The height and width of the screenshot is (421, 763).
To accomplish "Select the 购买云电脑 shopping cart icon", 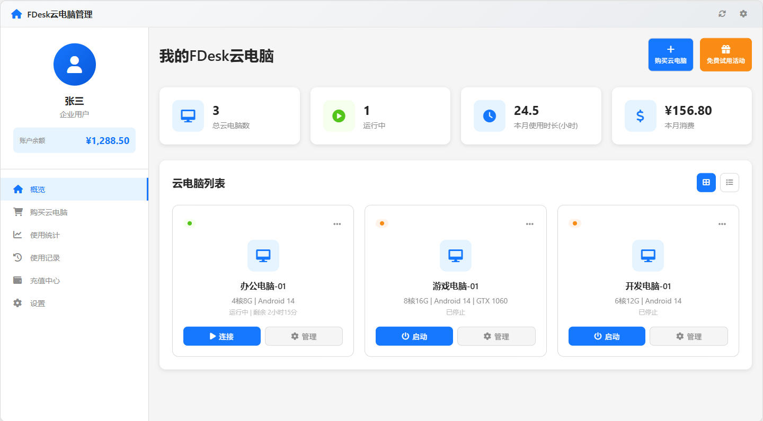I will 17,212.
